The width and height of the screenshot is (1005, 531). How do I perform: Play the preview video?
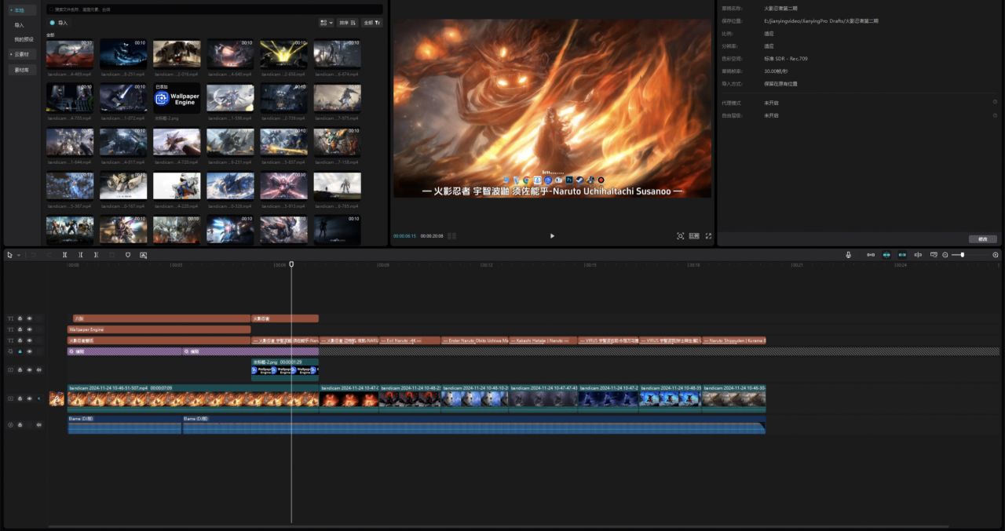(552, 236)
